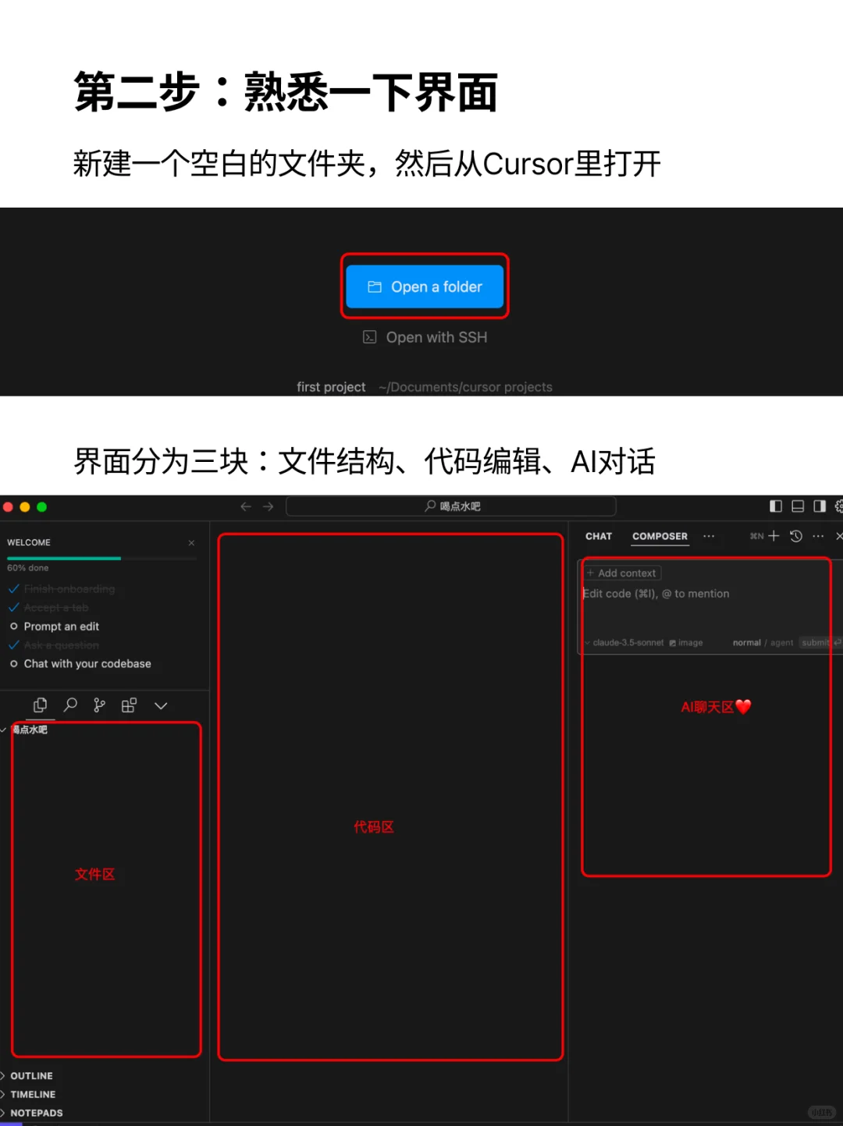Open the first project recent link

(x=331, y=386)
